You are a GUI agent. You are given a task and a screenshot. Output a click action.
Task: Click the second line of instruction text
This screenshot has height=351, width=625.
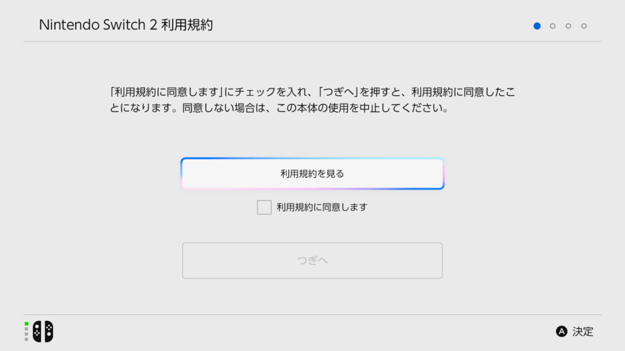tap(280, 108)
